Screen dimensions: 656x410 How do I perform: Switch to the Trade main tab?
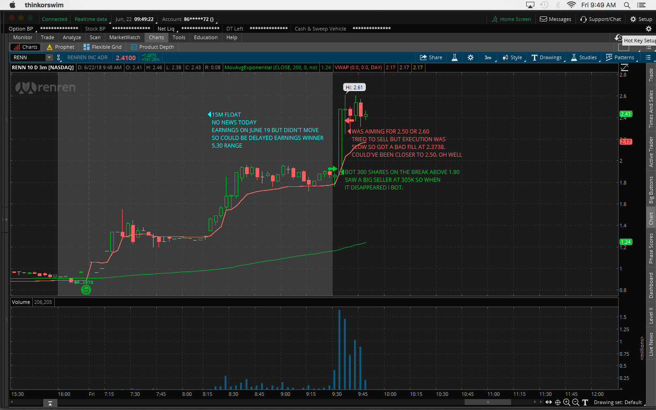tap(47, 37)
